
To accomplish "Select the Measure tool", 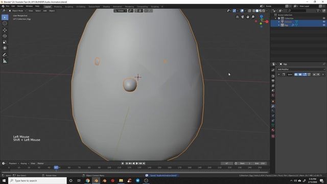I will coord(5,61).
